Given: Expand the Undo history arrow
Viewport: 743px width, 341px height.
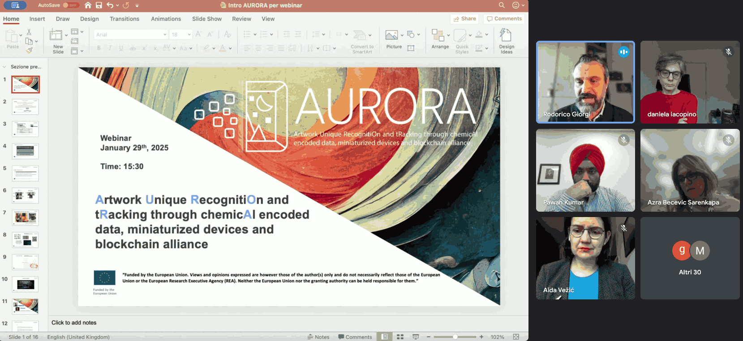Looking at the screenshot, I should tap(117, 5).
